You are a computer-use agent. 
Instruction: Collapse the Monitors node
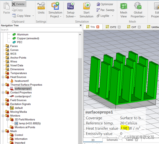[3, 116]
